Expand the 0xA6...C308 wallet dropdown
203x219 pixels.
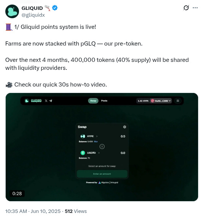[x=161, y=101]
